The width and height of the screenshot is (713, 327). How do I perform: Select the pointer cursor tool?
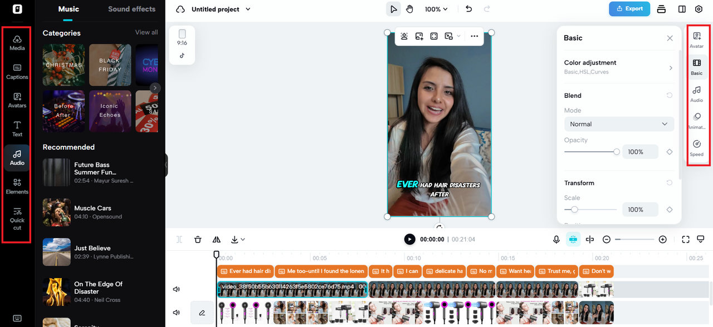coord(394,9)
